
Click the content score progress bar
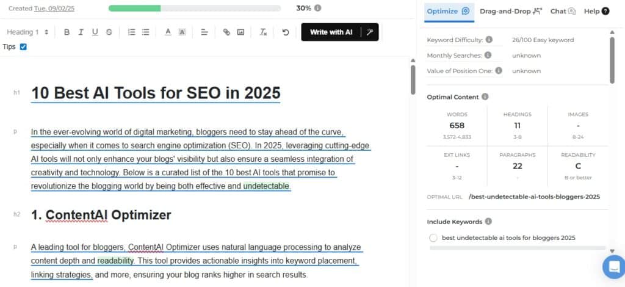(195, 8)
